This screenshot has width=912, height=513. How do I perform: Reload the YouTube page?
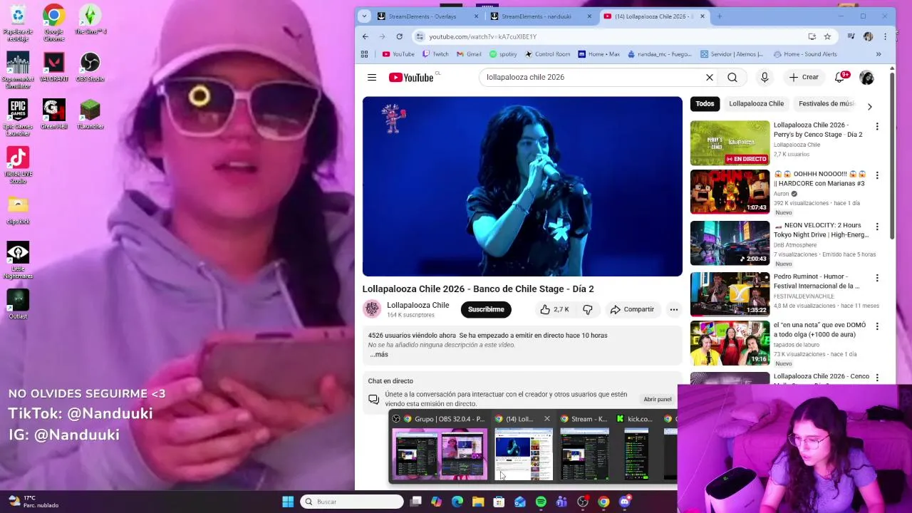(399, 36)
